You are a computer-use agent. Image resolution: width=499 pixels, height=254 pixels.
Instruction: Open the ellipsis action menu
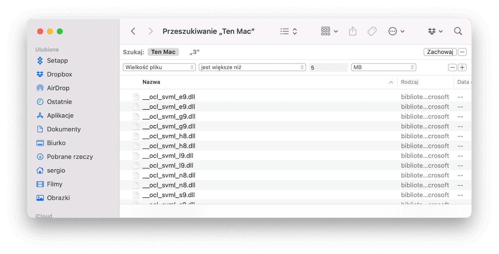(x=396, y=31)
